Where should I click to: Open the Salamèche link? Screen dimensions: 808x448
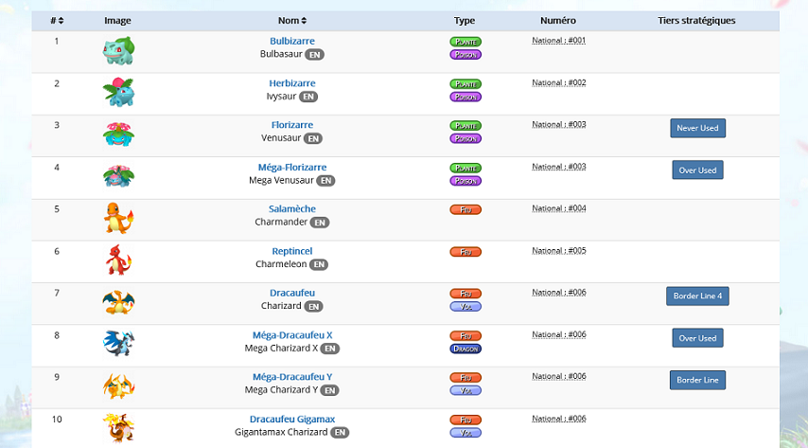click(292, 209)
